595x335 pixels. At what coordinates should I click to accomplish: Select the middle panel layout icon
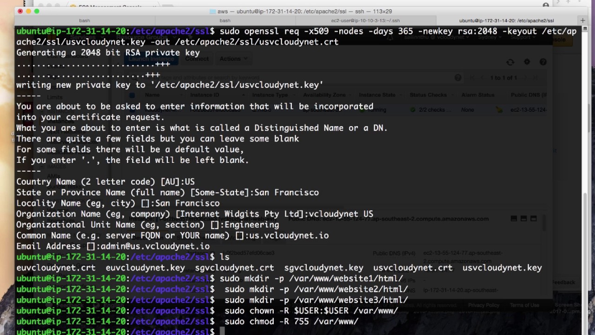coord(523,218)
